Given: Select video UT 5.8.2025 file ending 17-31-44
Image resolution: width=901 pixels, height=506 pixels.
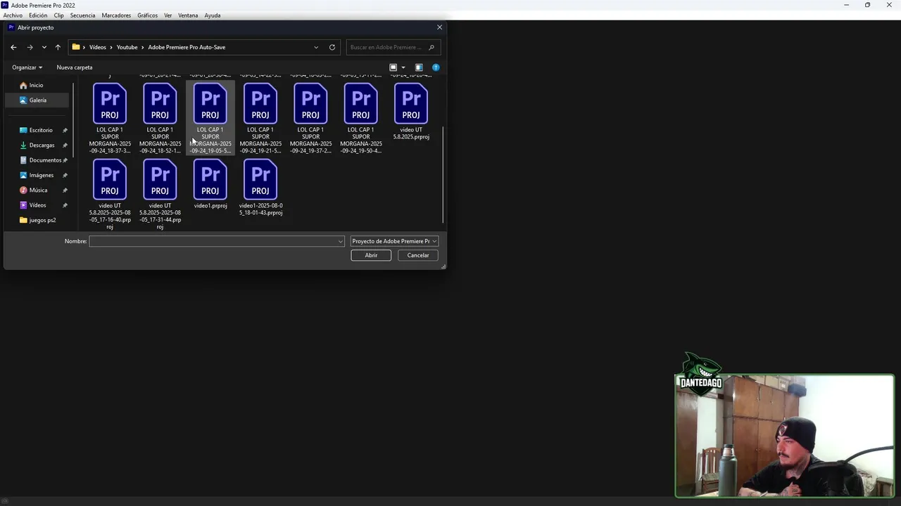Looking at the screenshot, I should tap(160, 195).
